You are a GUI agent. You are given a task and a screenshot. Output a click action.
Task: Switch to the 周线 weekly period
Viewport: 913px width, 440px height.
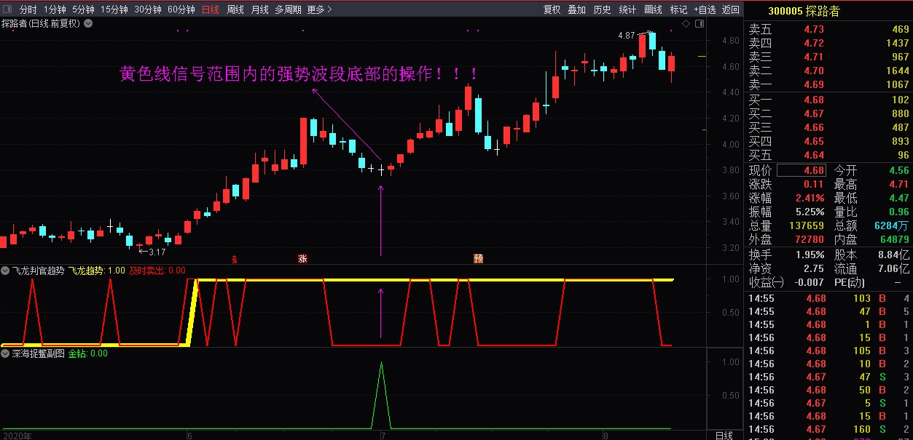click(x=235, y=9)
